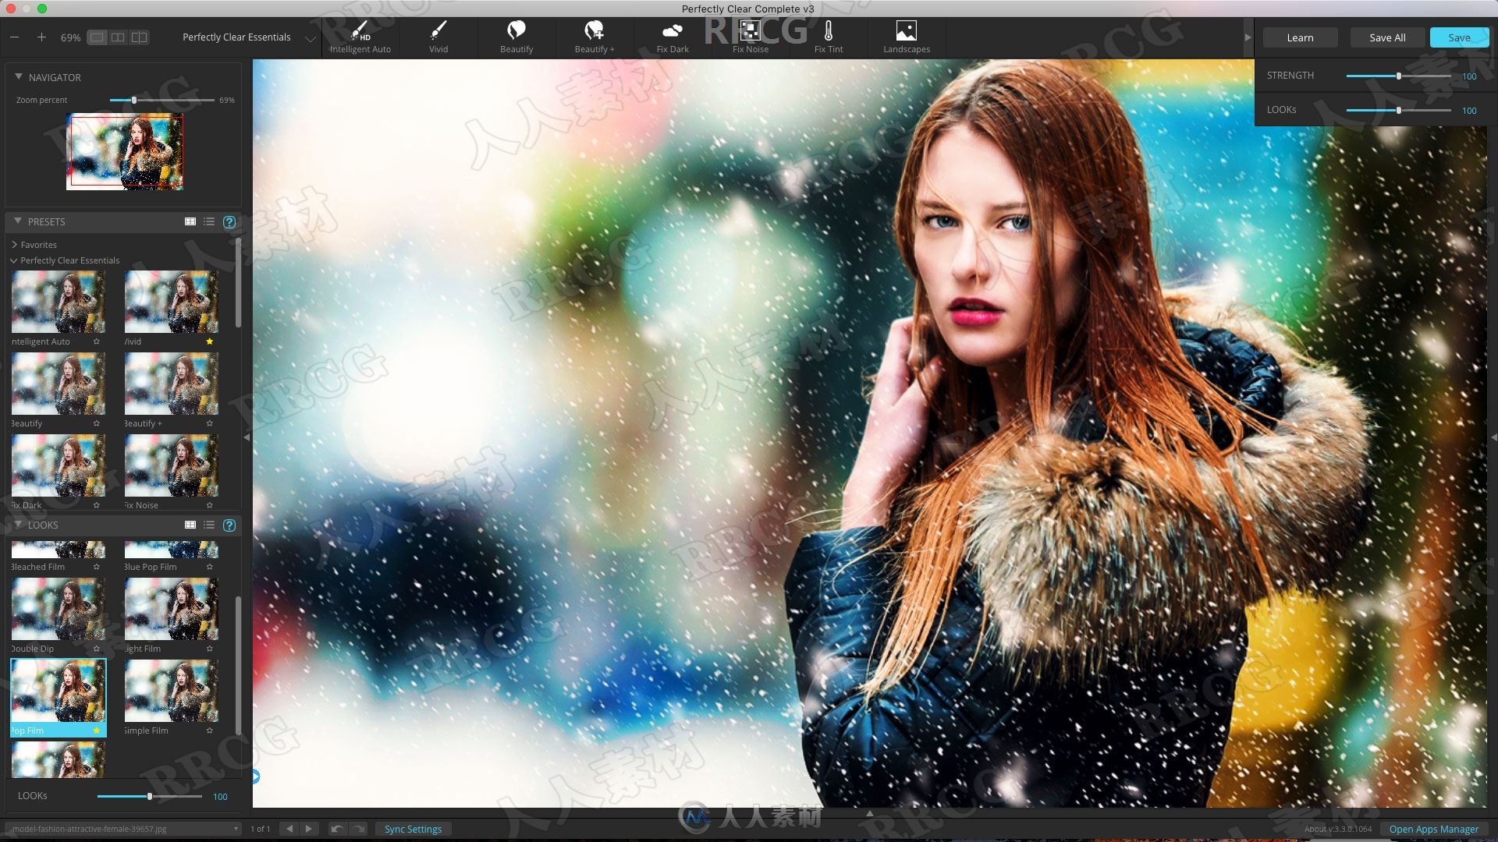Click the LOOKS panel label tab
The image size is (1498, 842).
point(42,525)
